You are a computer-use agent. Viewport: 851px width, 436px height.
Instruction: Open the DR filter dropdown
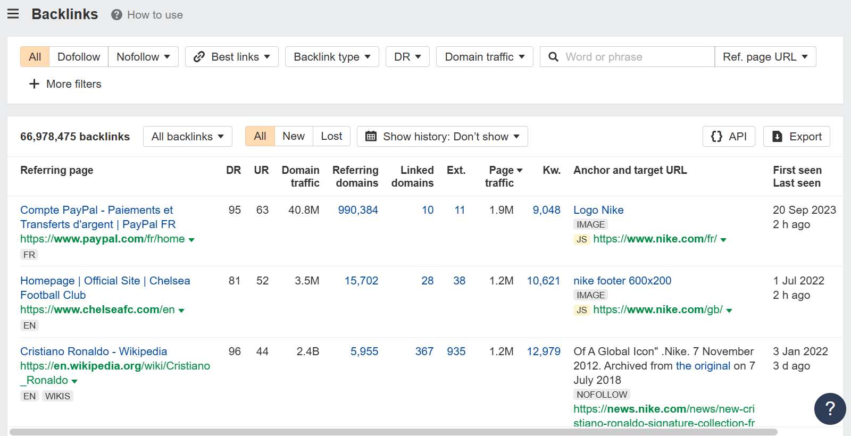pos(407,57)
